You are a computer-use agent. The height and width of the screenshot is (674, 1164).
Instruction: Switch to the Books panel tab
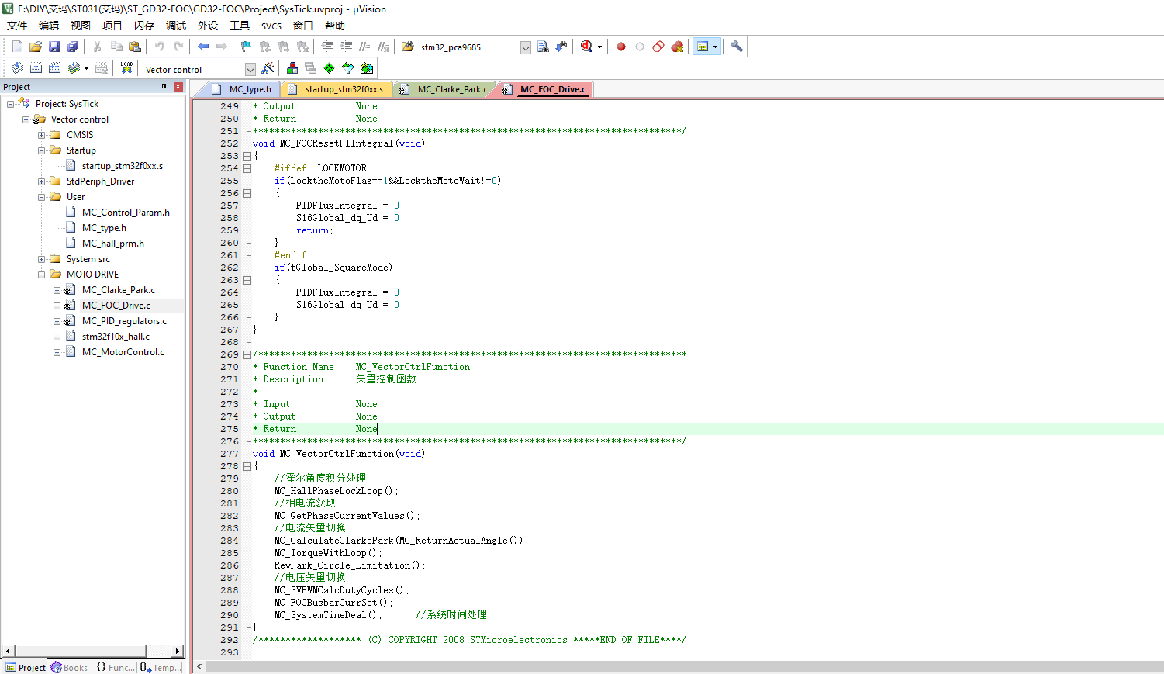coord(69,667)
